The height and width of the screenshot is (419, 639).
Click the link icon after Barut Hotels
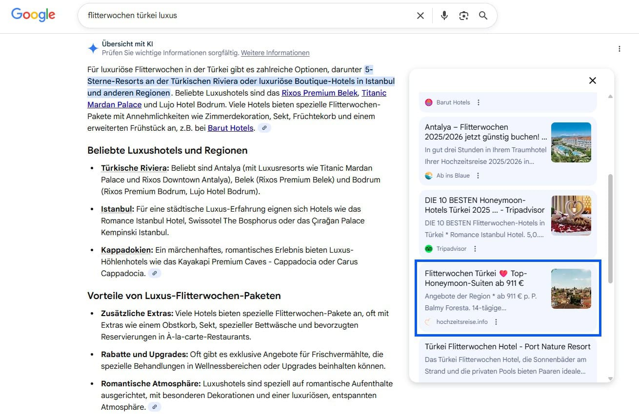[x=264, y=128]
